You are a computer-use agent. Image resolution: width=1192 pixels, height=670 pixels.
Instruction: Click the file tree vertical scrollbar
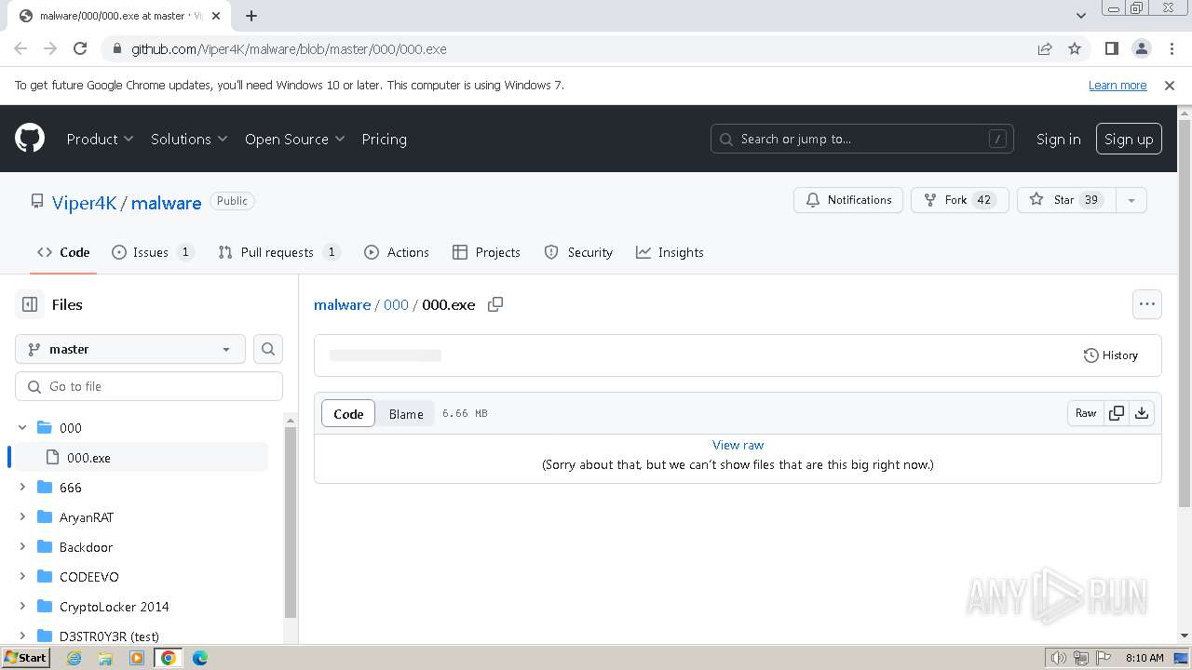(x=291, y=521)
